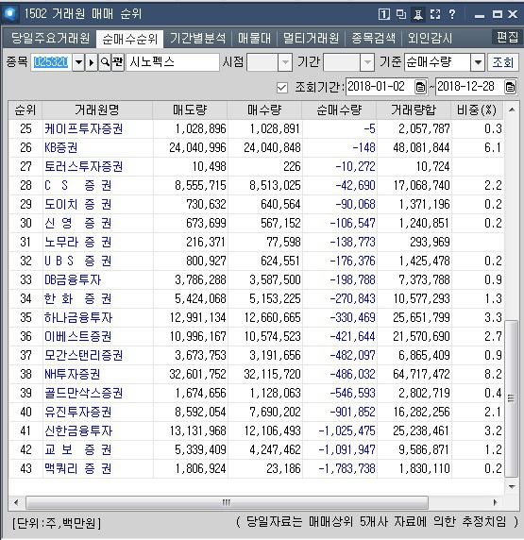Open calendar for end date 2018-12-28
The image size is (524, 540).
[510, 87]
